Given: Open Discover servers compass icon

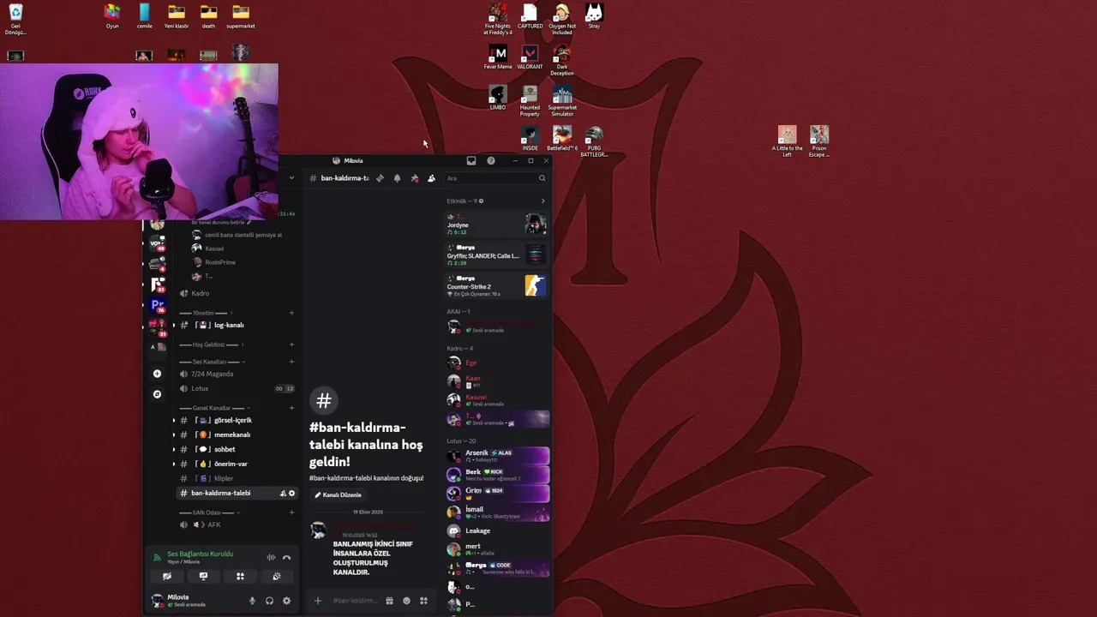Looking at the screenshot, I should tap(157, 394).
